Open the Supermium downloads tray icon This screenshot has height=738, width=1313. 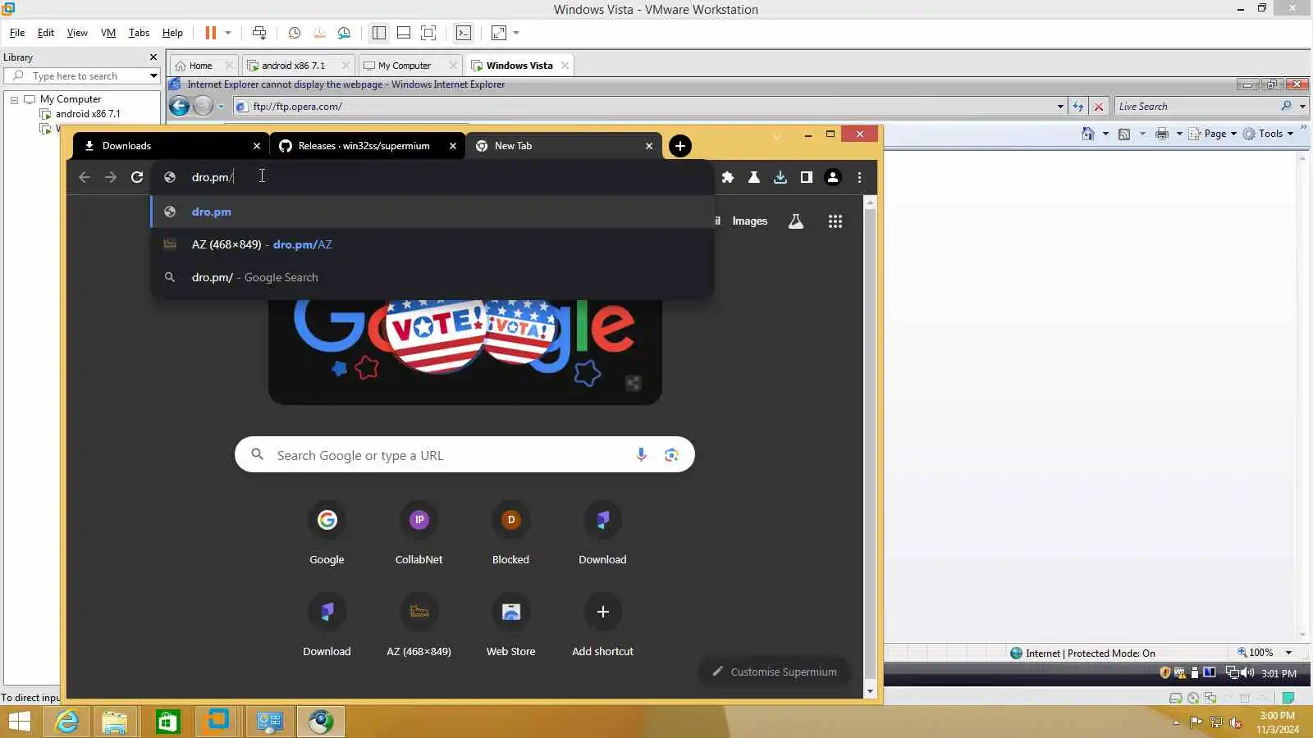pos(780,177)
